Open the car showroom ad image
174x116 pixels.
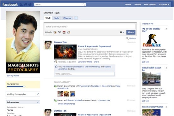(x=151, y=79)
